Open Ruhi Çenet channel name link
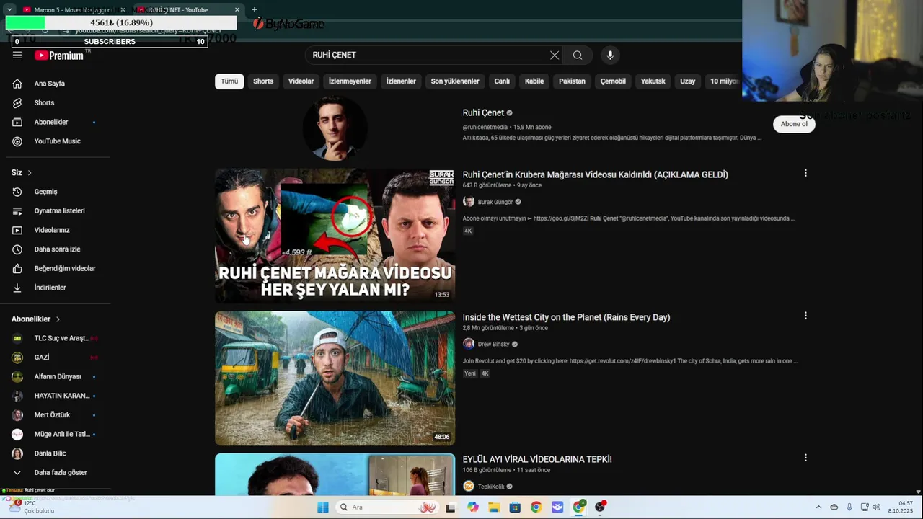 pyautogui.click(x=483, y=113)
